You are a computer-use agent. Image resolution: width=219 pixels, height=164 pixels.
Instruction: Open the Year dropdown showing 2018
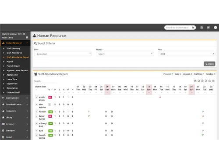pyautogui.click(x=187, y=54)
